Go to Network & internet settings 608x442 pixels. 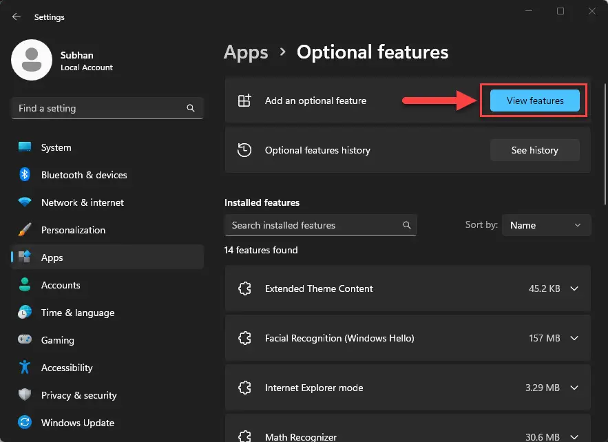(107, 202)
